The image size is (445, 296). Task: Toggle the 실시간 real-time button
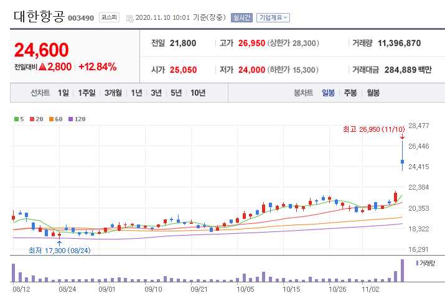point(241,17)
